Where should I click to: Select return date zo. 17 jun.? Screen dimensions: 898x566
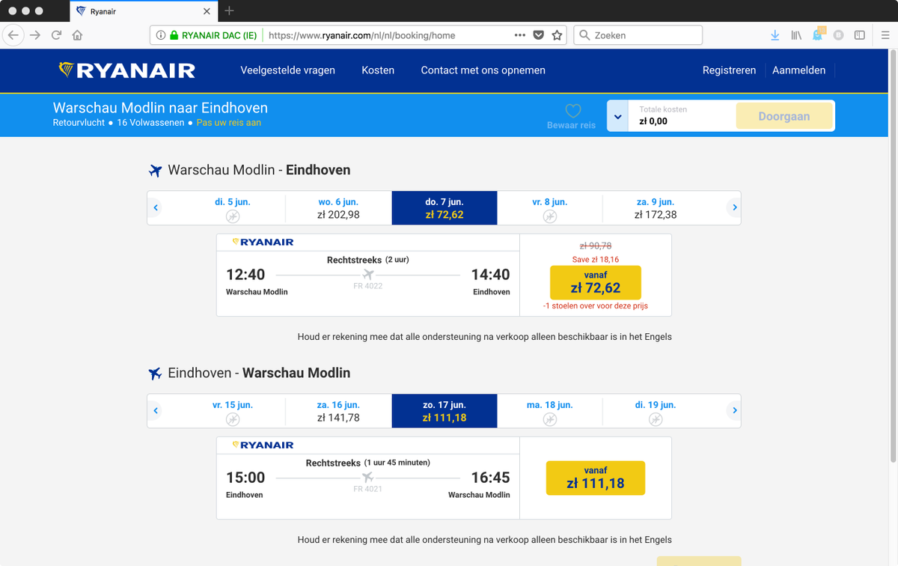click(445, 411)
